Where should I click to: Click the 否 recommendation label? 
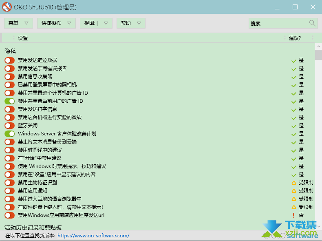pyautogui.click(x=301, y=215)
